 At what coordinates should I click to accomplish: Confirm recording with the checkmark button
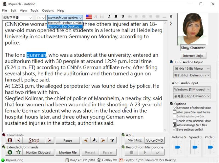(x=158, y=152)
